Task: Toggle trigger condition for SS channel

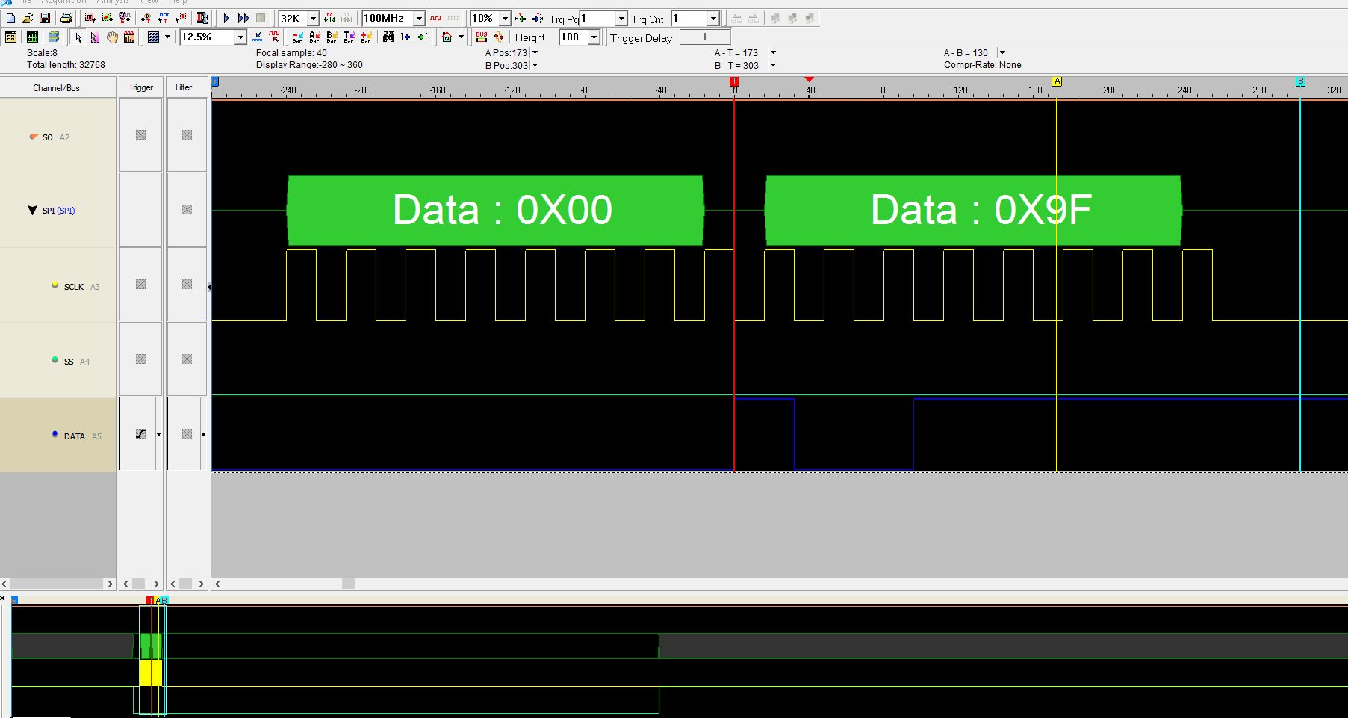Action: tap(140, 359)
